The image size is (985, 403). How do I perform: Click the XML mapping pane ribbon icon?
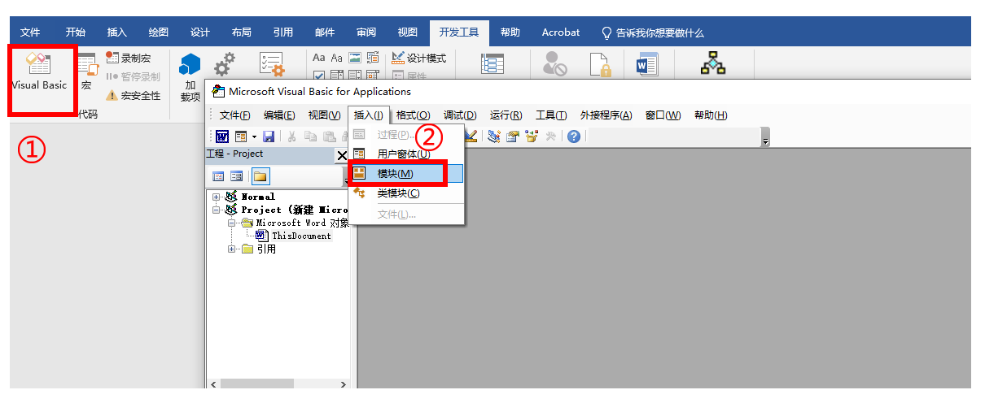point(492,65)
